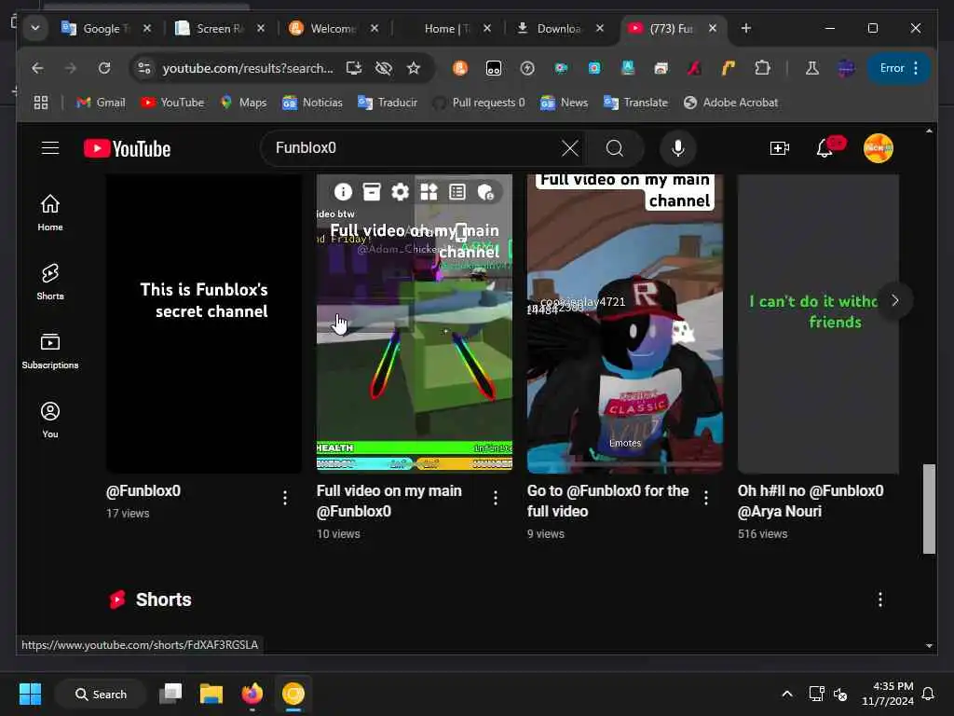Click the page vertical scrollbar thumb

[929, 509]
